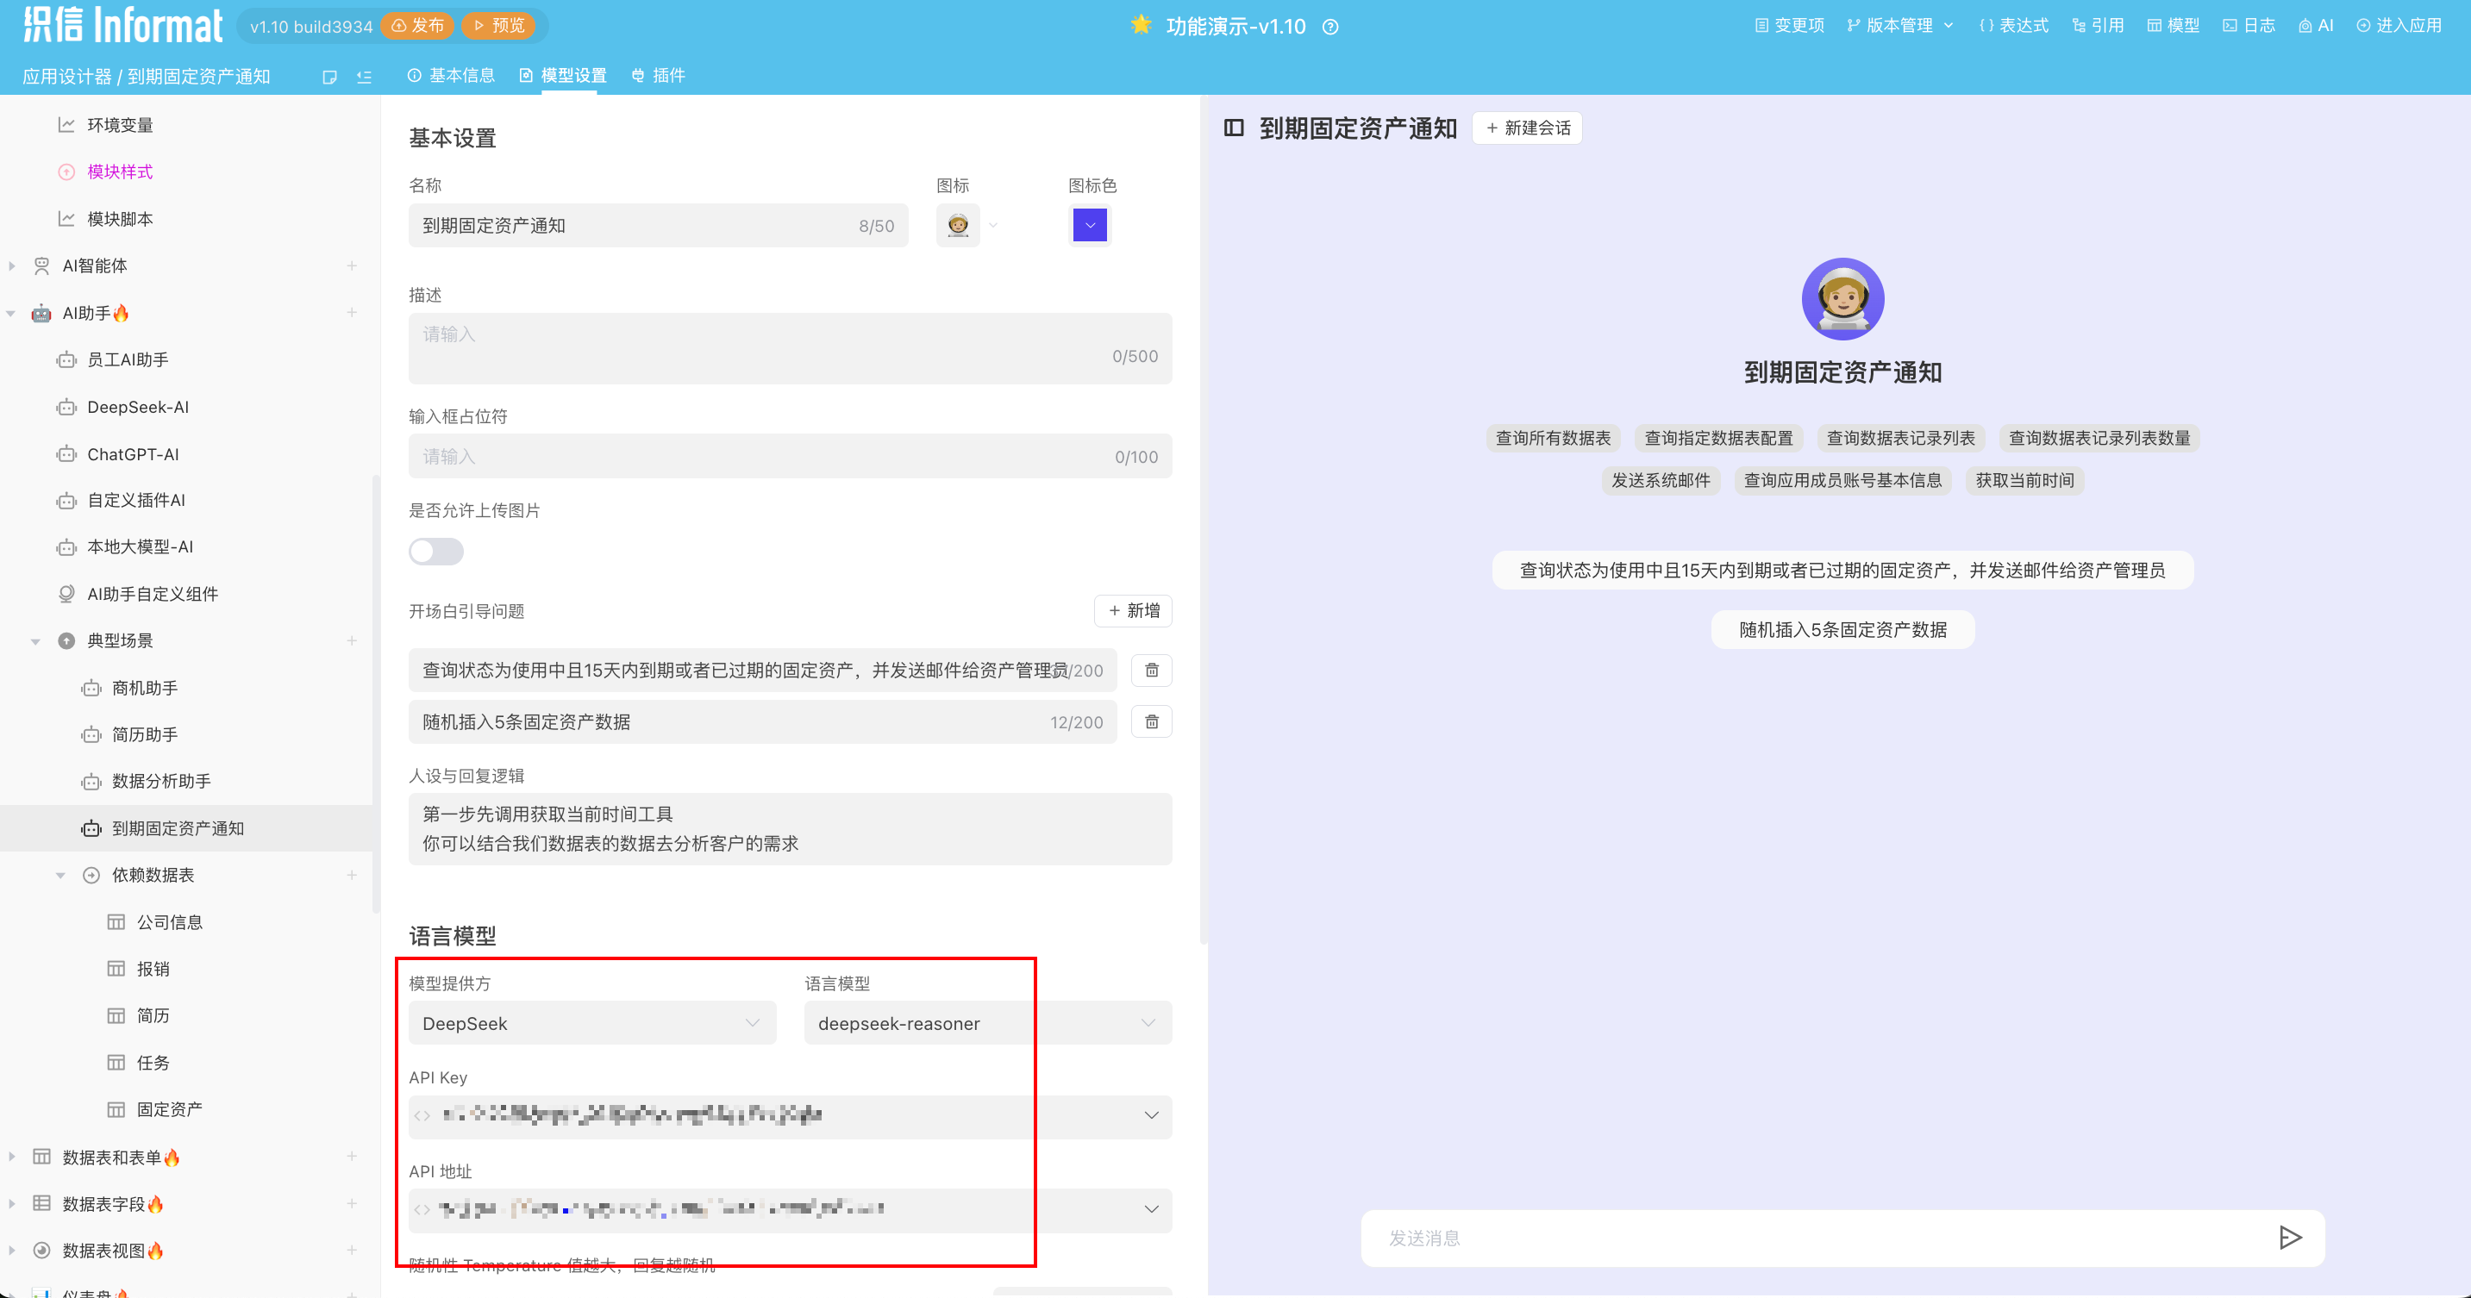
Task: Click the collapse list icon in breadcrumb bar
Action: (x=364, y=77)
